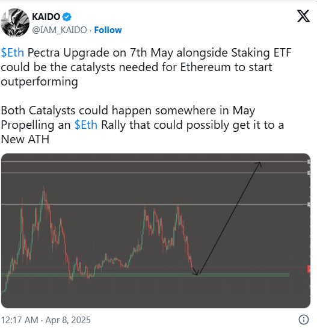
Task: Open the @IAM_KAIDO handle link
Action: pyautogui.click(x=60, y=30)
